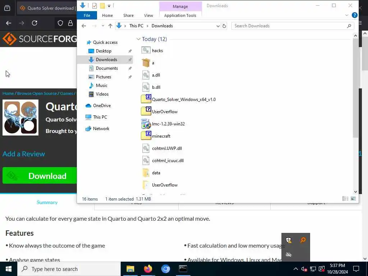This screenshot has width=368, height=276.
Task: Open the Application Tools tab
Action: coord(180,15)
